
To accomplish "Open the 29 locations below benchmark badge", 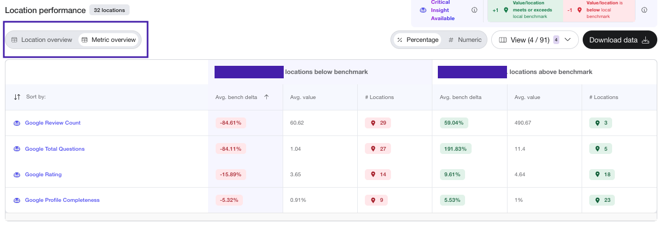I will [378, 123].
